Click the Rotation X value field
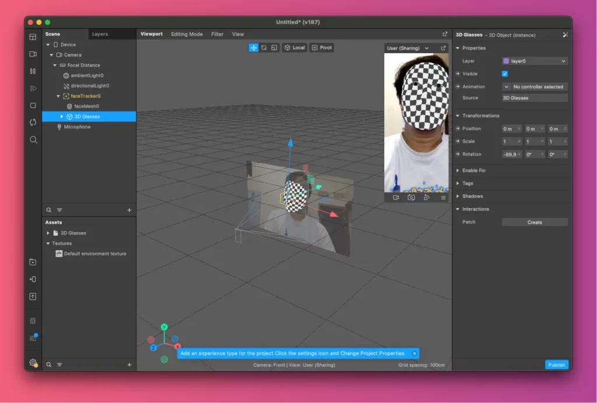 coord(511,155)
